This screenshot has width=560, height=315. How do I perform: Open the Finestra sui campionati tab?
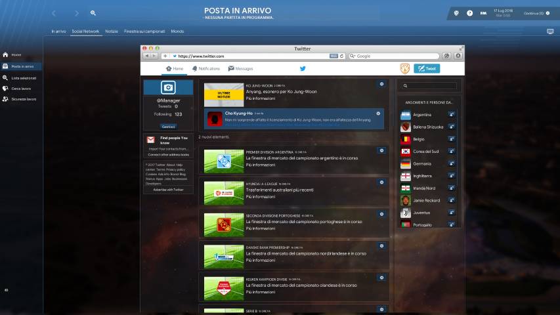145,31
